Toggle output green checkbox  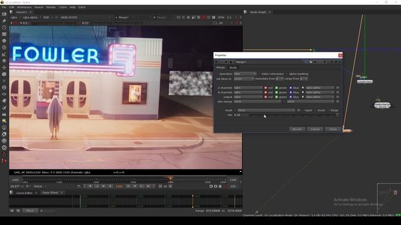[276, 97]
